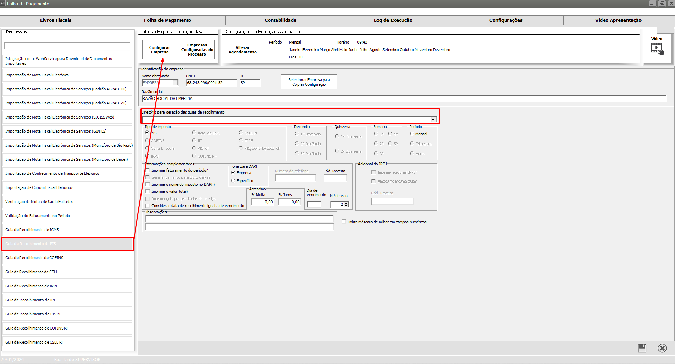Select NFS-e SIGISS Web process
The width and height of the screenshot is (675, 364).
(x=67, y=117)
